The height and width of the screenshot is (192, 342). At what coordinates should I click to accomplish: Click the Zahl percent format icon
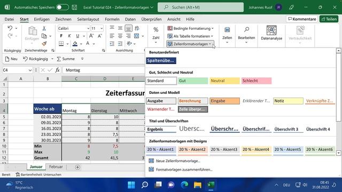click(x=156, y=30)
